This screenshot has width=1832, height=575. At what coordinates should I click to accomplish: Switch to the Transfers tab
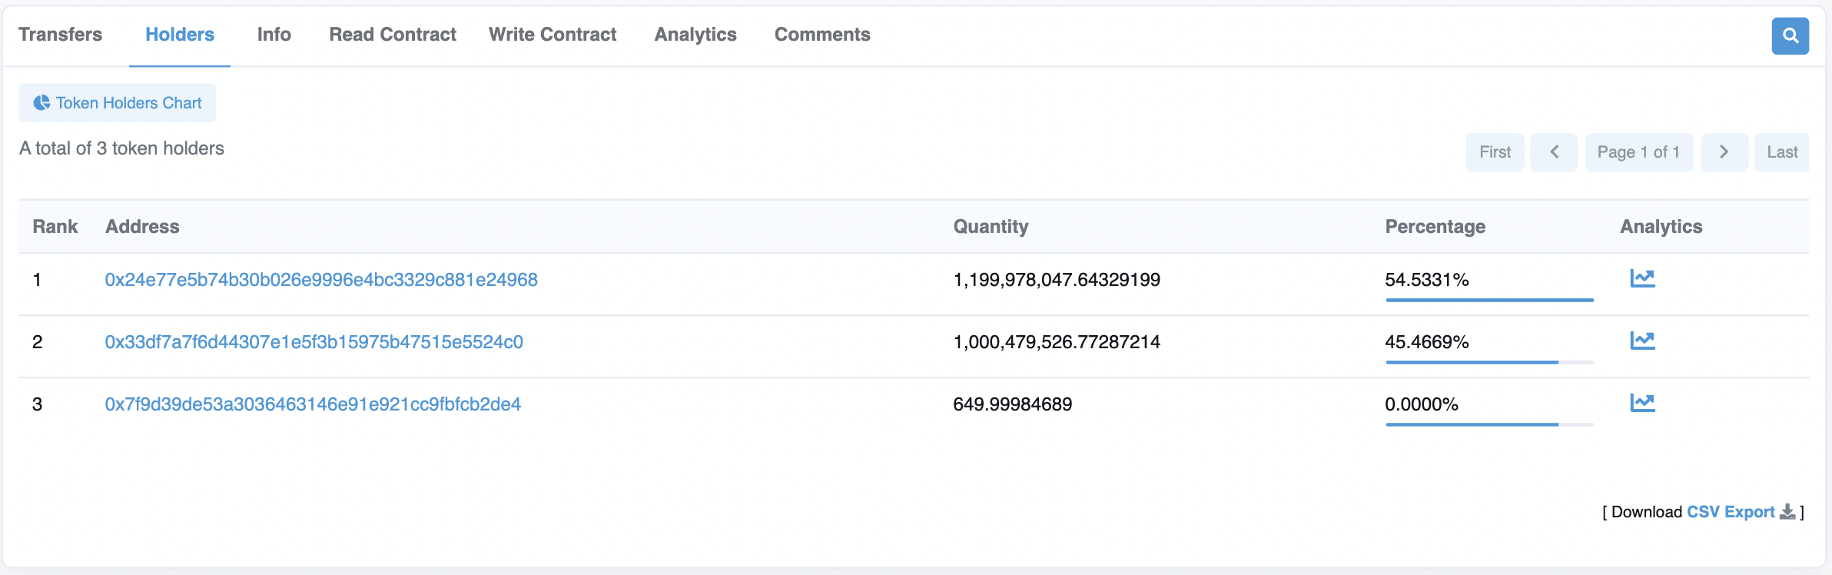point(60,35)
